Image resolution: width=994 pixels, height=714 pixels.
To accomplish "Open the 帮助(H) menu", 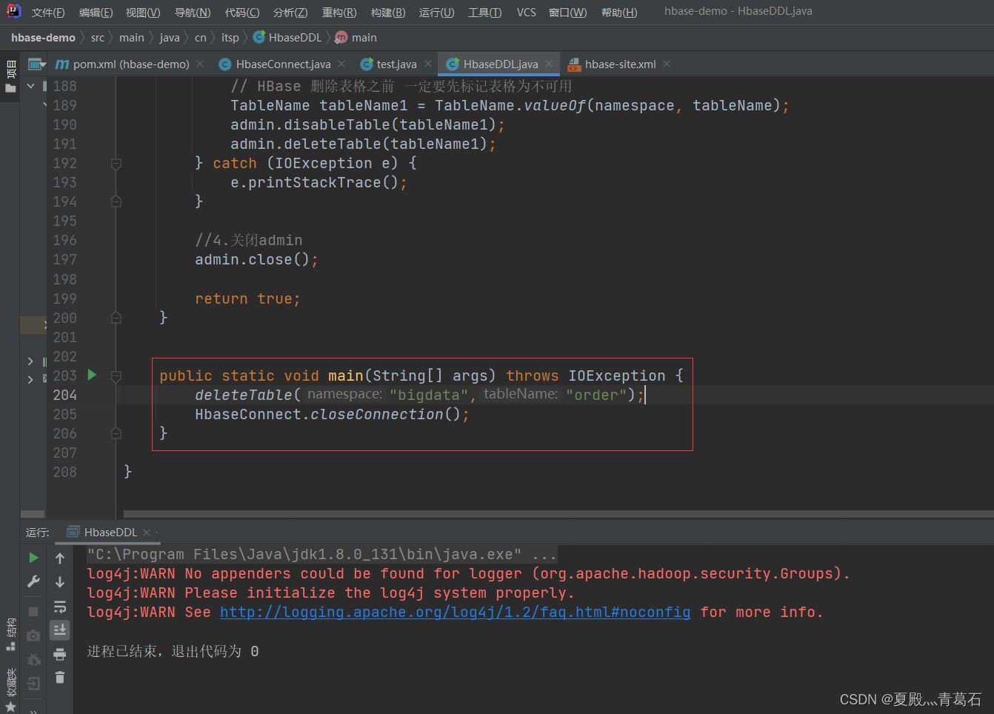I will tap(619, 13).
